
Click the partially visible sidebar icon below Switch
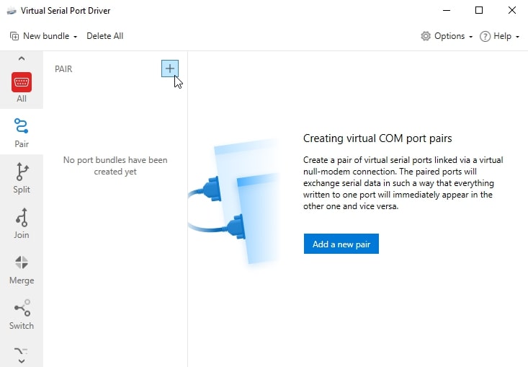(x=21, y=351)
